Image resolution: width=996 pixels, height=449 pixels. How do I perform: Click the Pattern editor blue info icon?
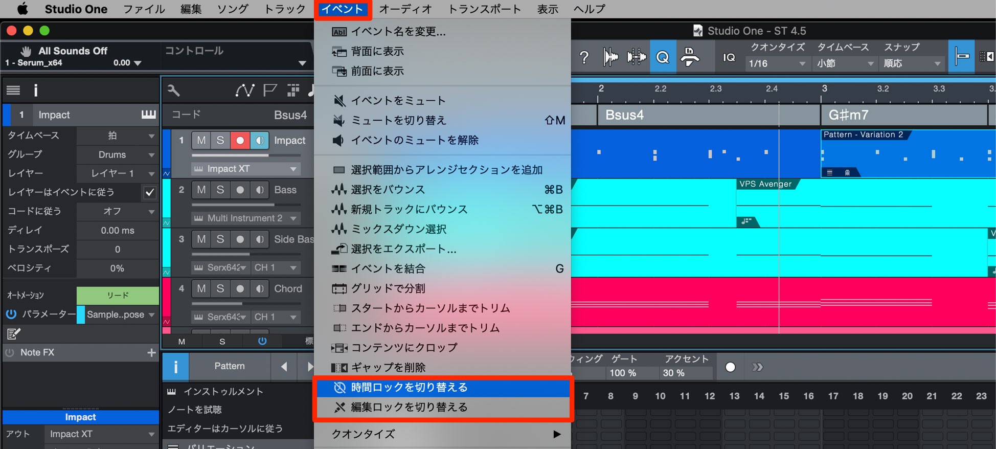pyautogui.click(x=175, y=366)
